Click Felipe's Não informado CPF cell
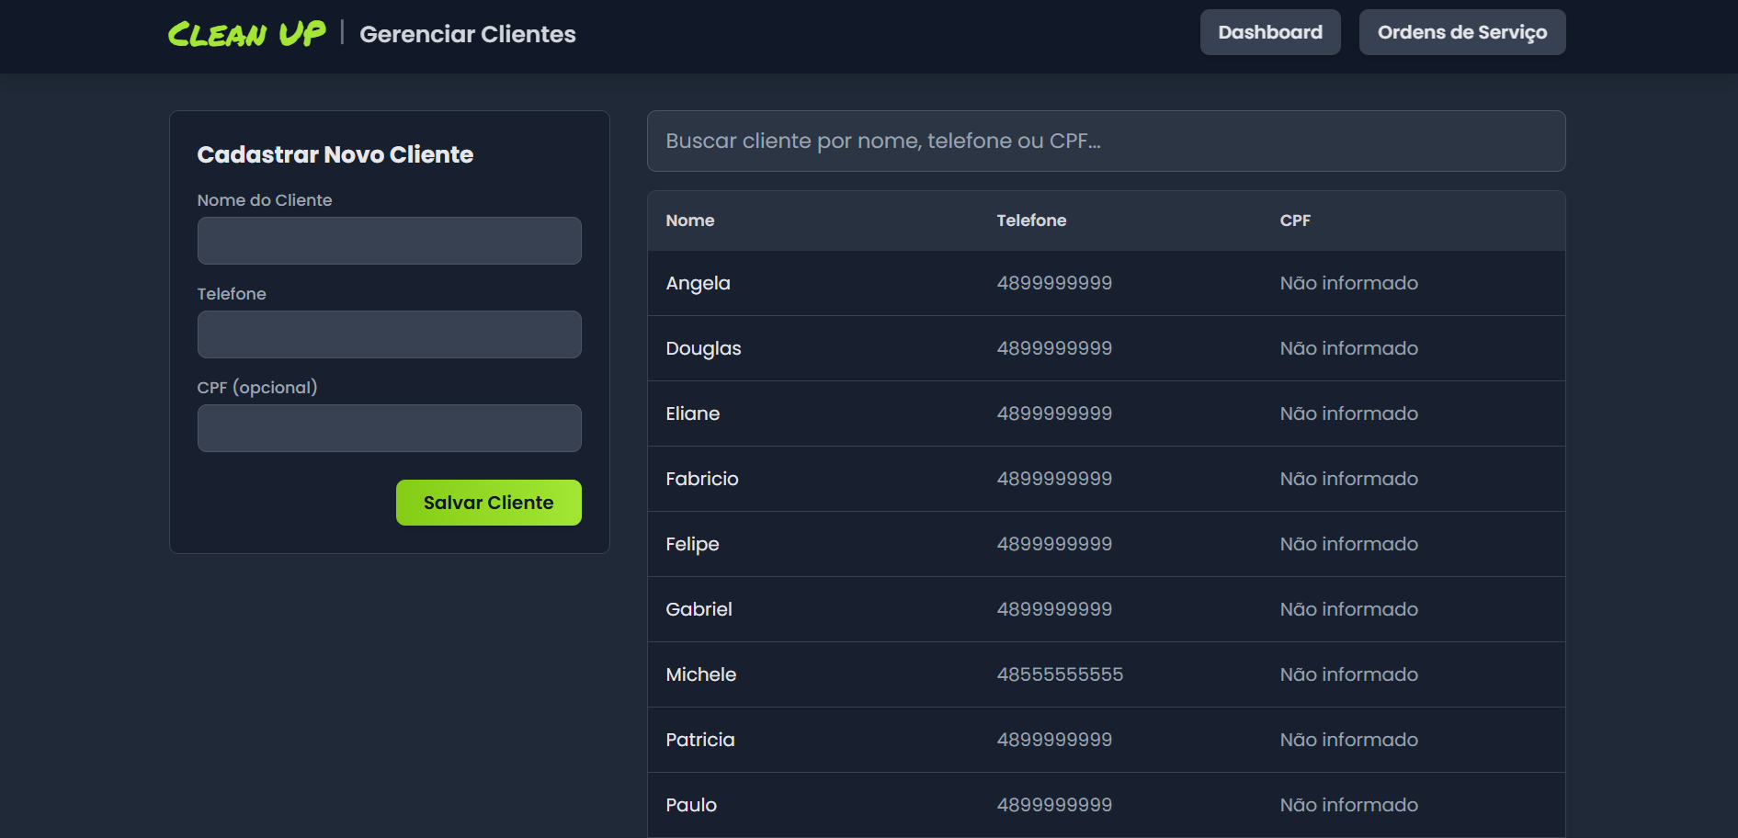The width and height of the screenshot is (1738, 838). tap(1349, 544)
